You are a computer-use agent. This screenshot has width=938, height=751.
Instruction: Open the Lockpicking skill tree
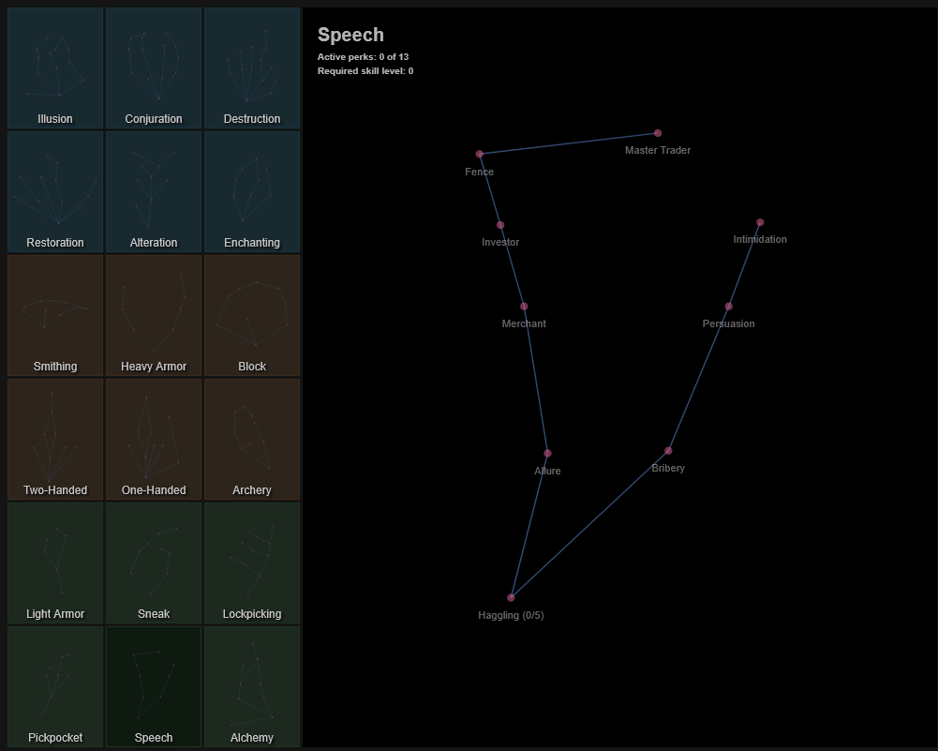[252, 563]
